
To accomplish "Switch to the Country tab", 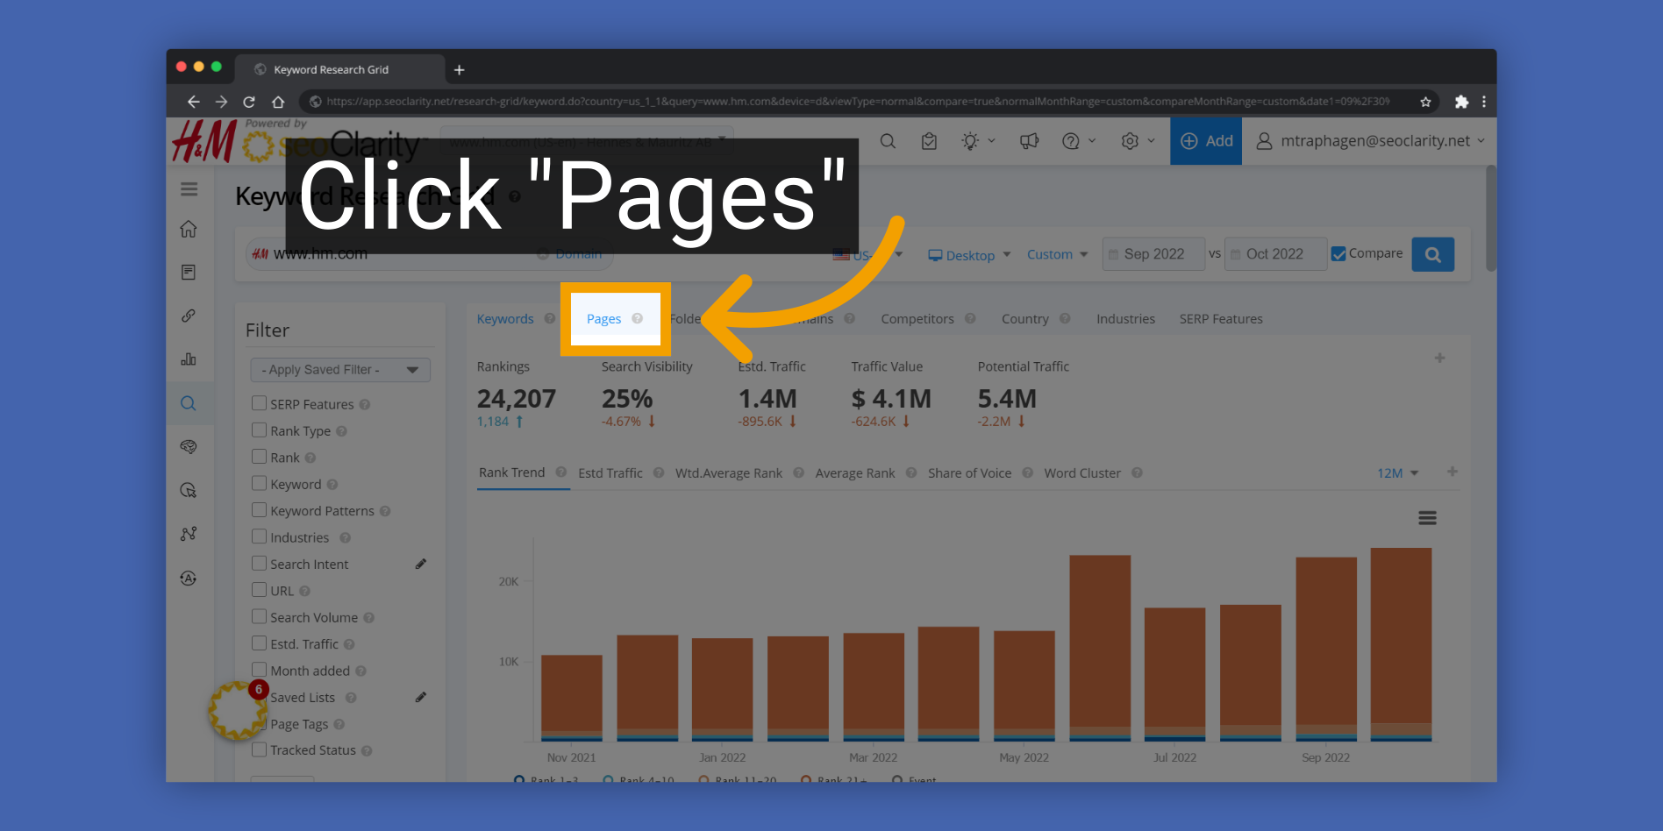I will point(1025,319).
